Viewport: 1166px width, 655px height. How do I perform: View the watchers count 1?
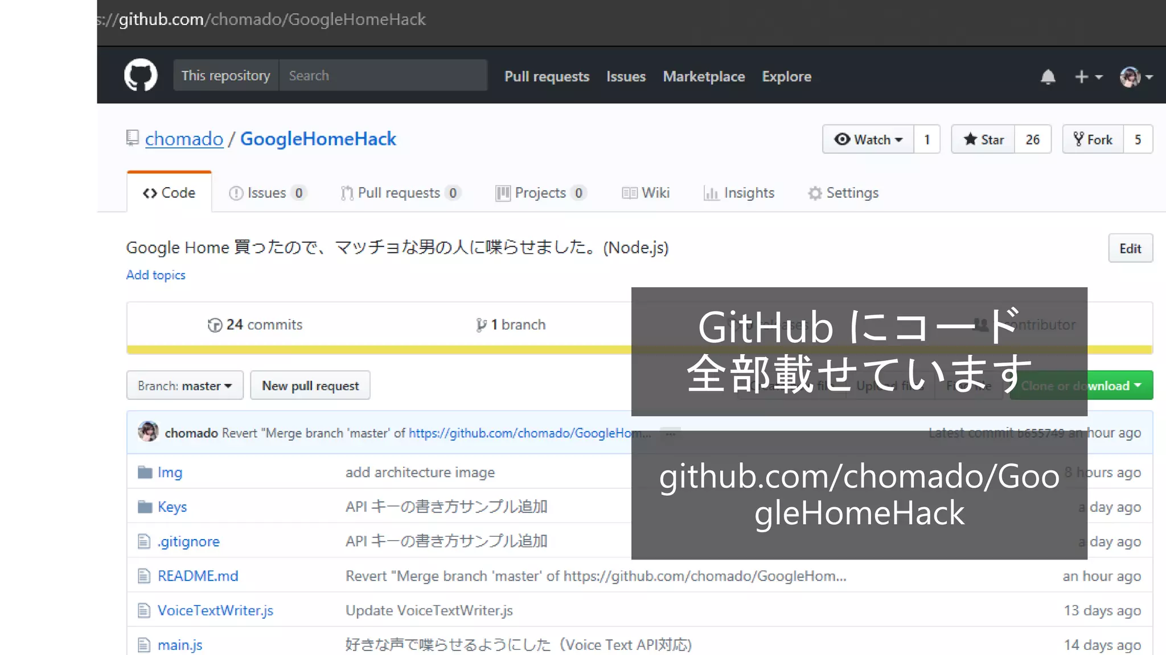pyautogui.click(x=927, y=139)
